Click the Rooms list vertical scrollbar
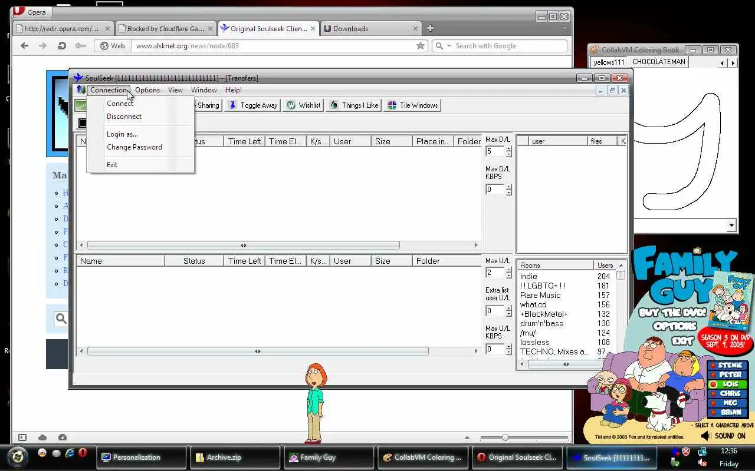The image size is (755, 471). click(621, 276)
